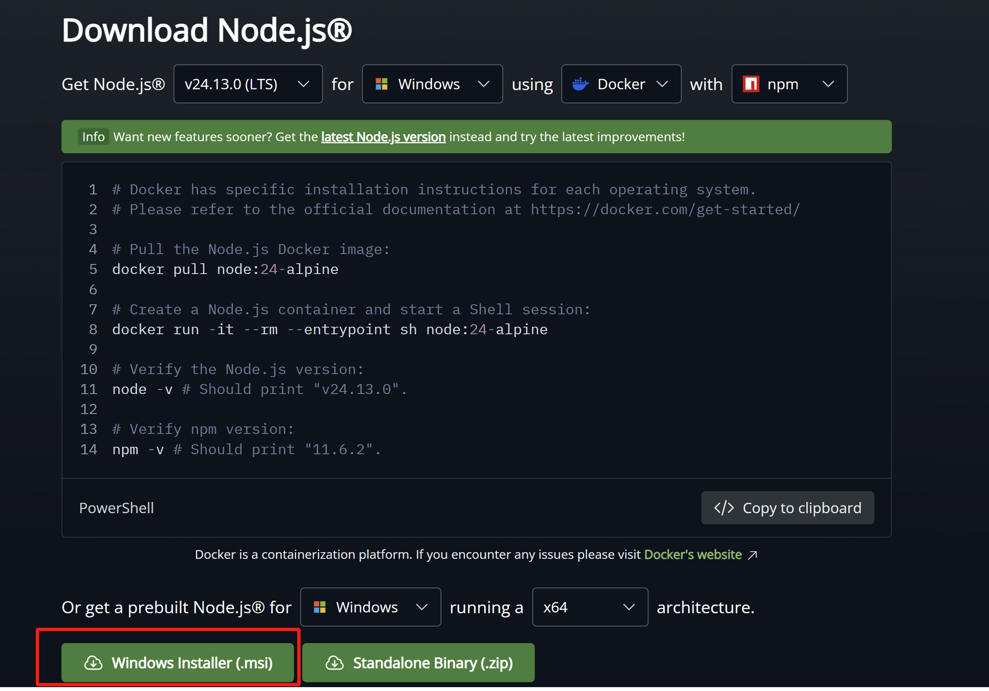The width and height of the screenshot is (989, 691).
Task: Click the Windows logo icon in top platform selector
Action: pos(382,84)
